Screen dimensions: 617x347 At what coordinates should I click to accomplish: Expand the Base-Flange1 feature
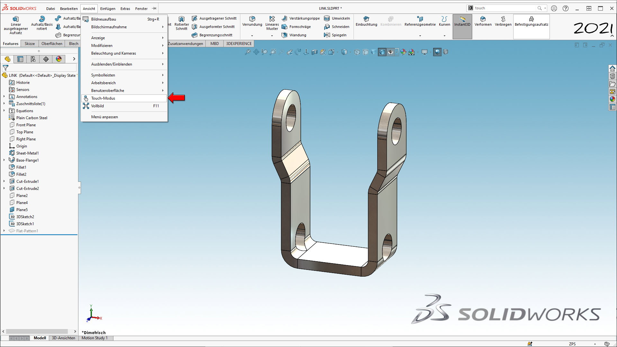click(4, 160)
